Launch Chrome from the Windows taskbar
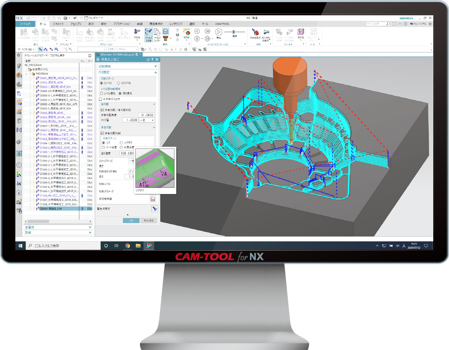 click(x=127, y=245)
